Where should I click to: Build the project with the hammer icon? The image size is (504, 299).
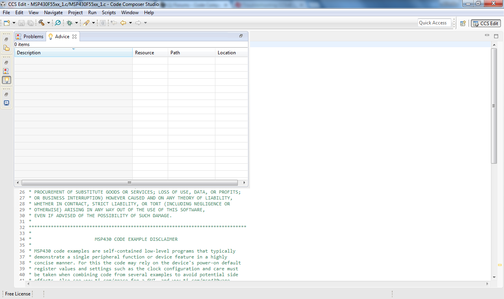click(x=41, y=23)
